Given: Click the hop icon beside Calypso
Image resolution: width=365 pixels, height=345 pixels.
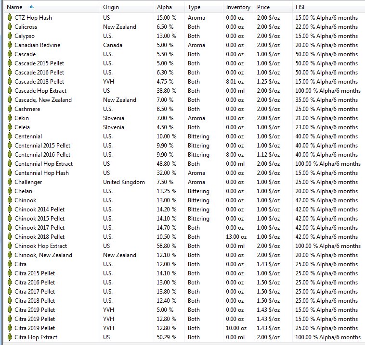Looking at the screenshot, I should [x=10, y=36].
